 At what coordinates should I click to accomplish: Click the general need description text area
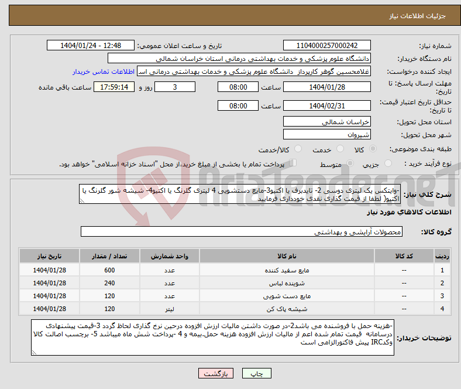click(x=240, y=194)
